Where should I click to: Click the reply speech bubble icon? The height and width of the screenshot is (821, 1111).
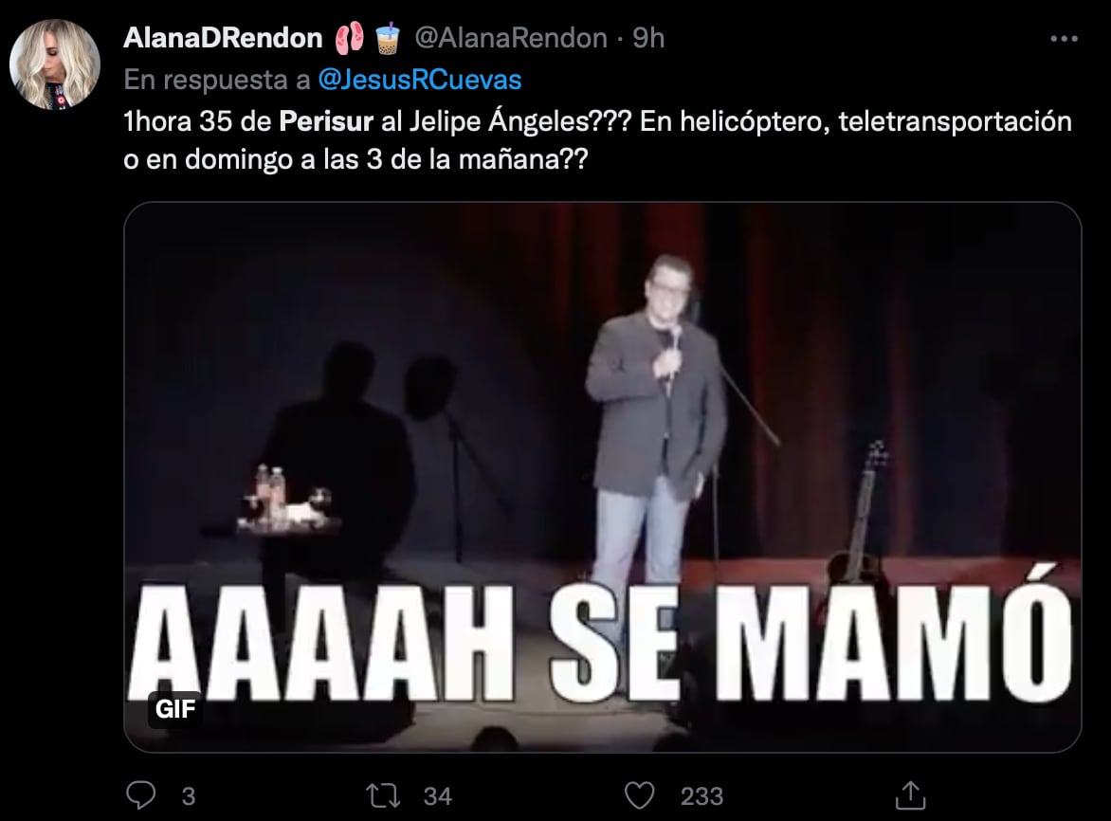click(x=141, y=794)
